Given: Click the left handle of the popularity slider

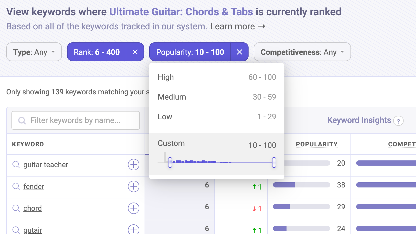Looking at the screenshot, I should click(x=170, y=162).
